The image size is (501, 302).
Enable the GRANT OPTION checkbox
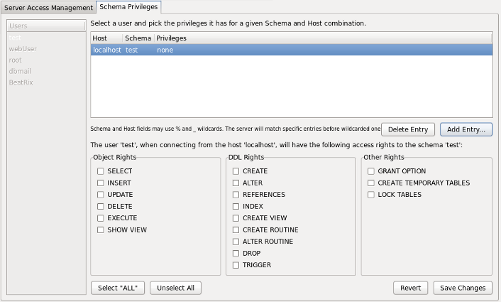pos(371,171)
